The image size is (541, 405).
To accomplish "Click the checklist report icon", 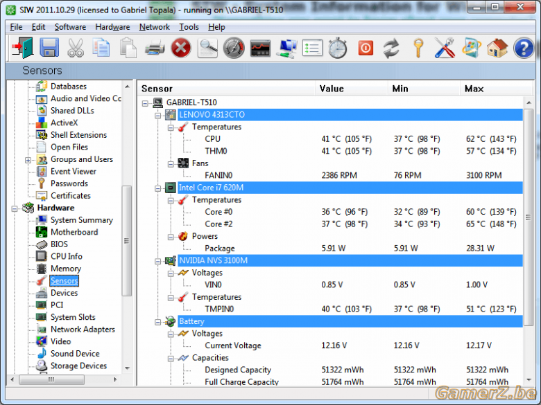I will [x=312, y=48].
